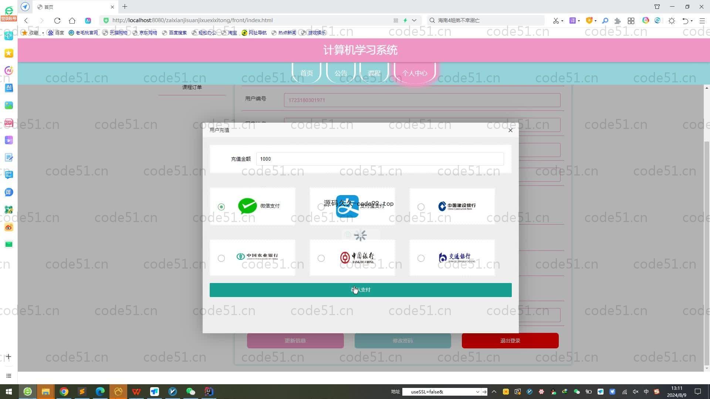Image resolution: width=710 pixels, height=399 pixels.
Task: Open Windows Start menu
Action: click(x=9, y=392)
